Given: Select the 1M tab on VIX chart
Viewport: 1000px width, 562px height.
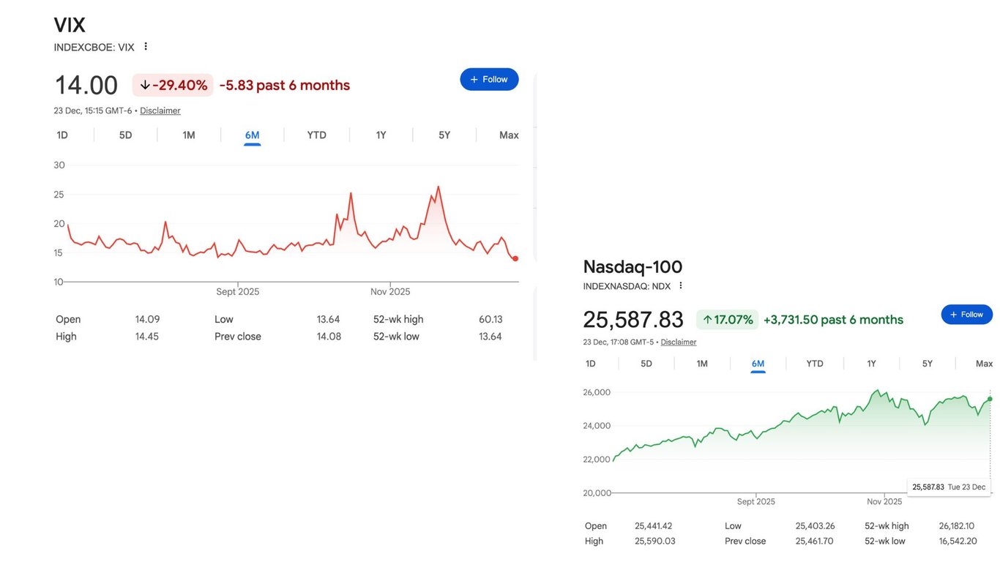Looking at the screenshot, I should pos(189,135).
